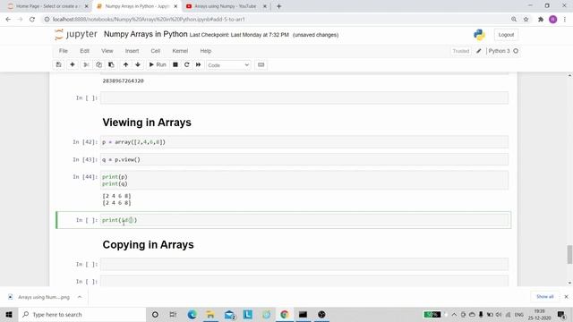Open the File menu
This screenshot has height=322, width=573.
click(x=64, y=51)
